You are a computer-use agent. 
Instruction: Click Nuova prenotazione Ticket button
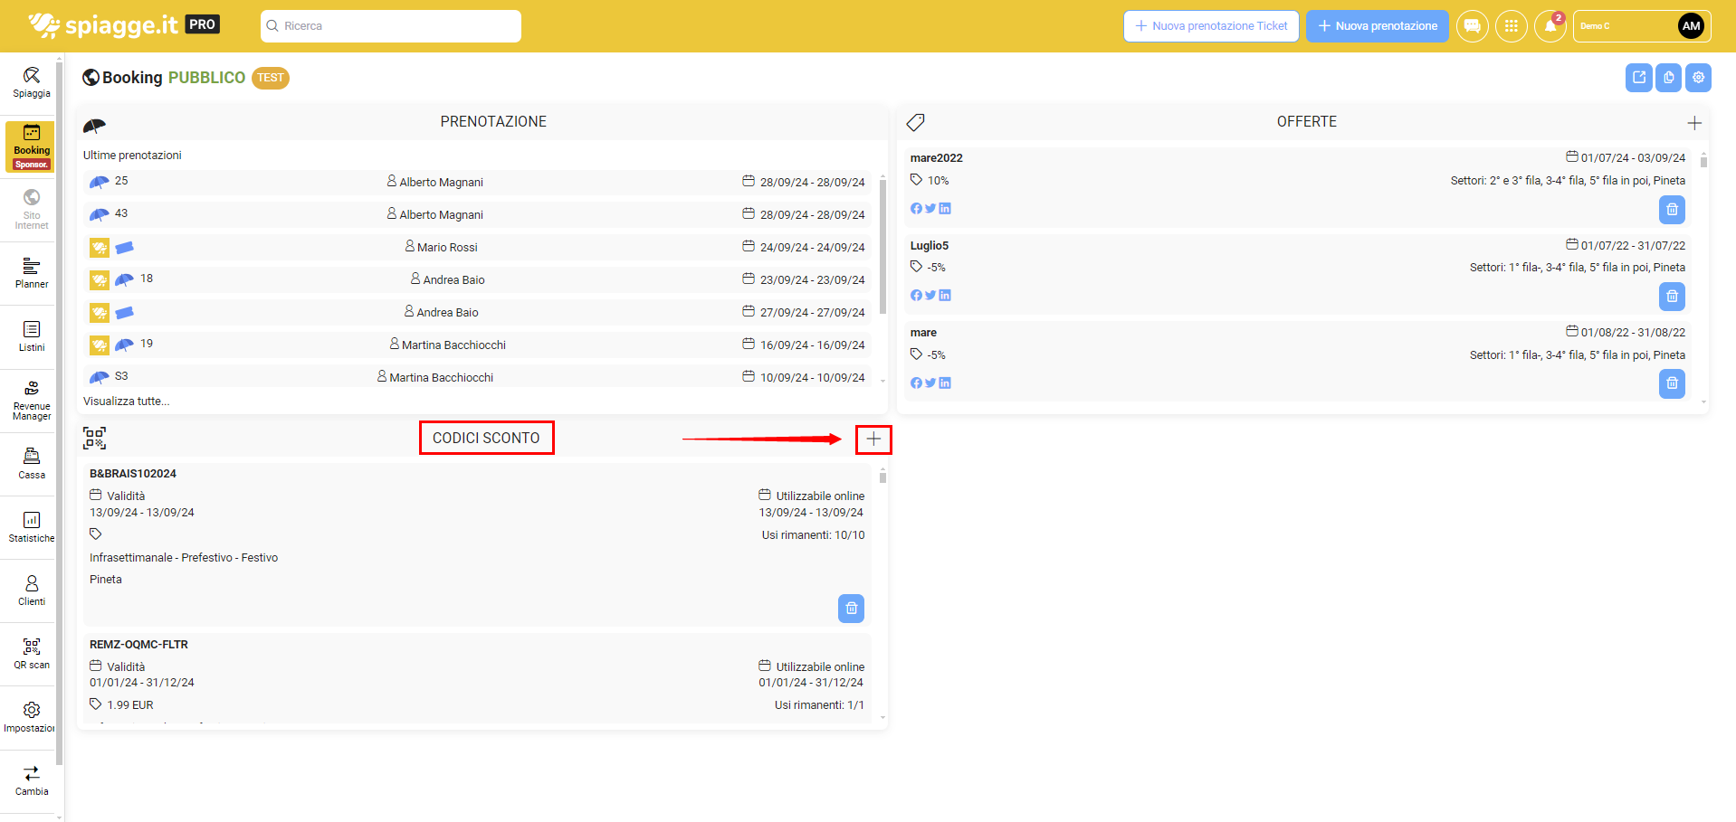pyautogui.click(x=1211, y=26)
